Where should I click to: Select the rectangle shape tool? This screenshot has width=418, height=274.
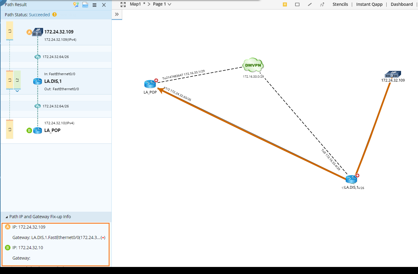297,4
